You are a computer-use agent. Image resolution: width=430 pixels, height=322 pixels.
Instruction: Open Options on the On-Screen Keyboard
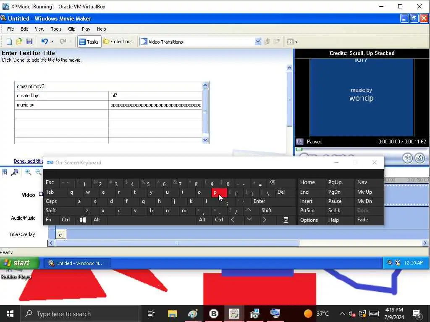(312, 220)
